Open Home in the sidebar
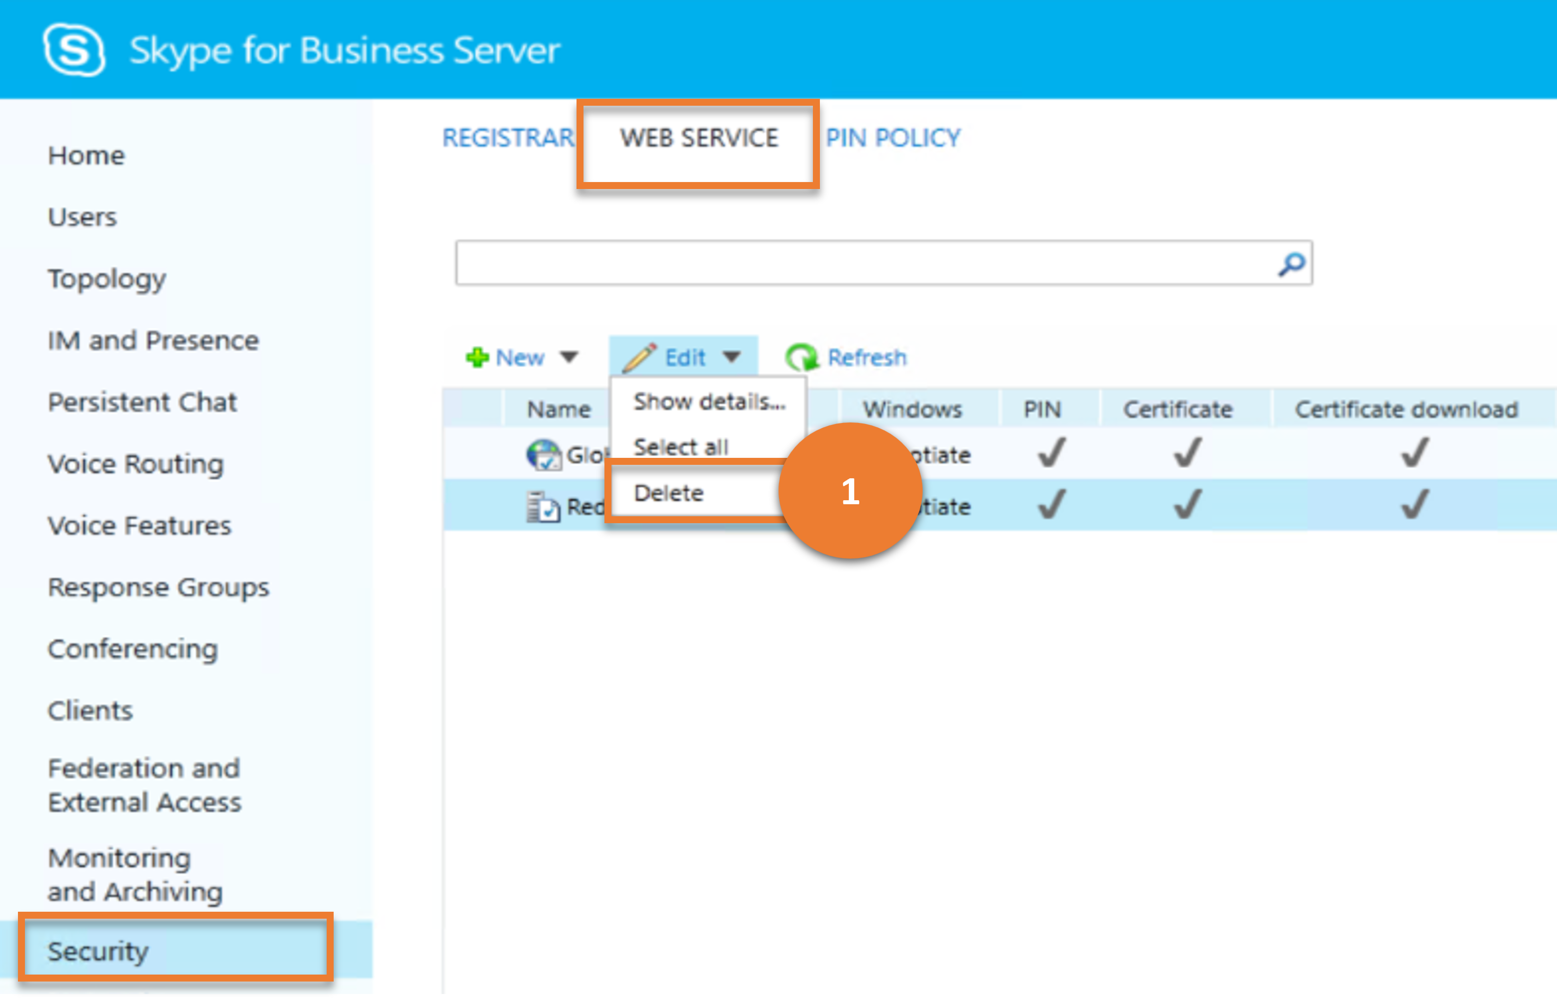Viewport: 1557px width, 998px height. click(86, 156)
